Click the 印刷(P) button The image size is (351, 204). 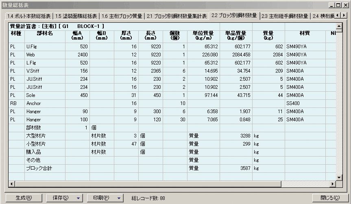(101, 198)
